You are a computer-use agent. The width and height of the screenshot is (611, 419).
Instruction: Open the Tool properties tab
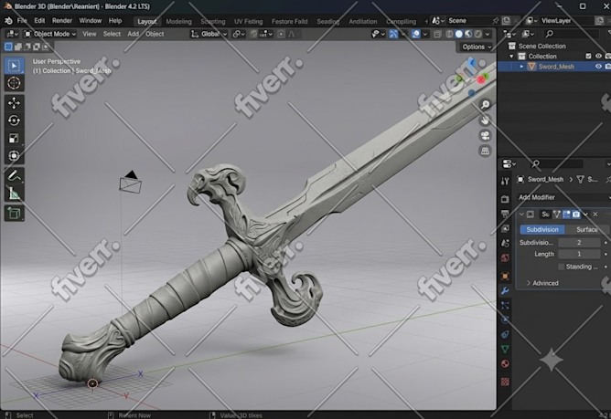(x=505, y=181)
